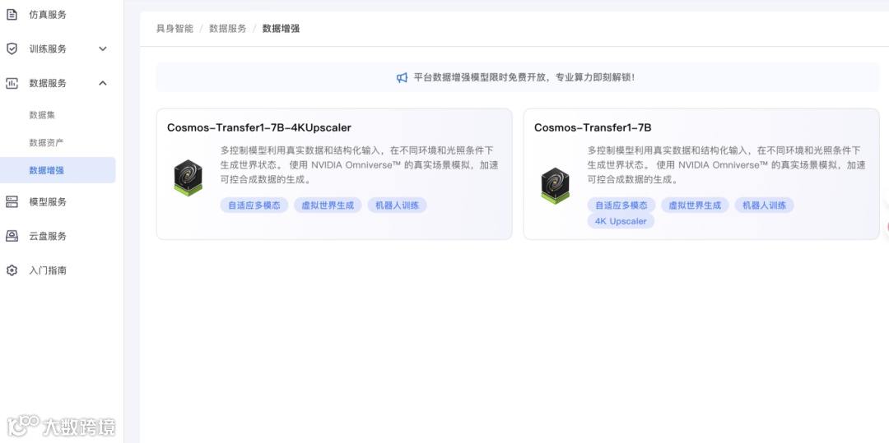Viewport: 889px width, 443px height.
Task: Collapse the 数据服务 menu chevron
Action: (103, 83)
